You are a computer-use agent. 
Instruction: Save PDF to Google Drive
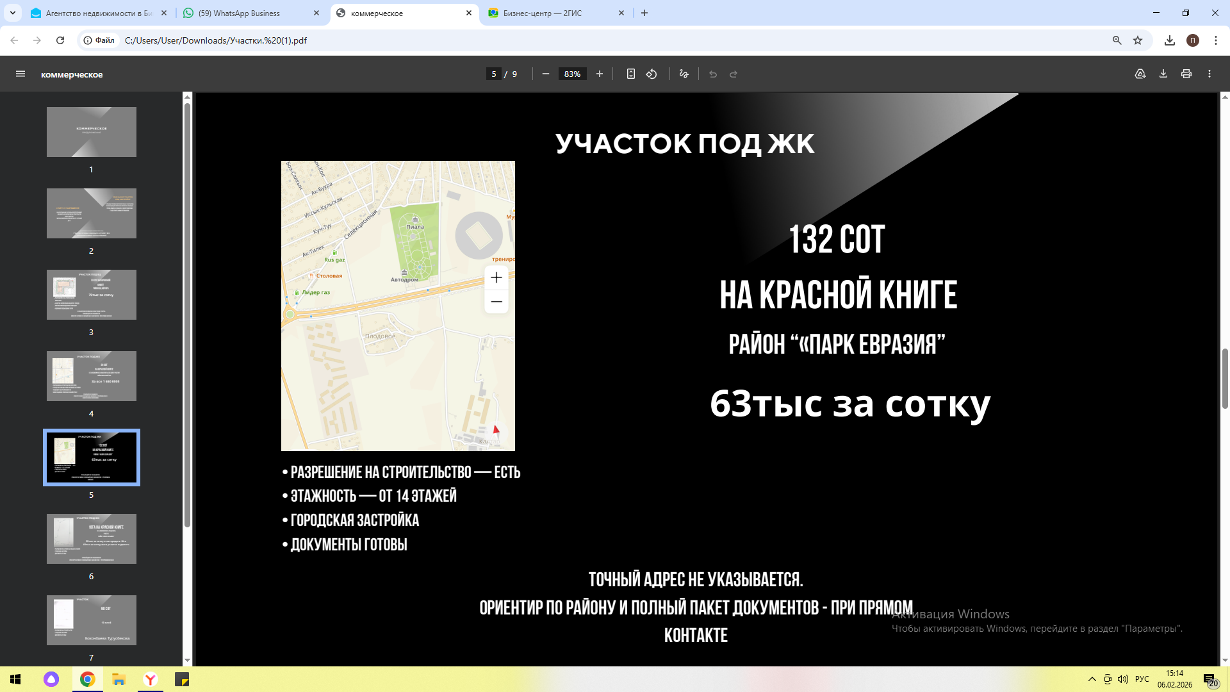tap(1140, 74)
